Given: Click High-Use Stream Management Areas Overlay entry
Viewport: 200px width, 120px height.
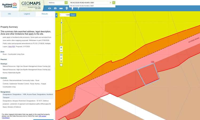Looking at the screenshot, I should click(x=26, y=66).
